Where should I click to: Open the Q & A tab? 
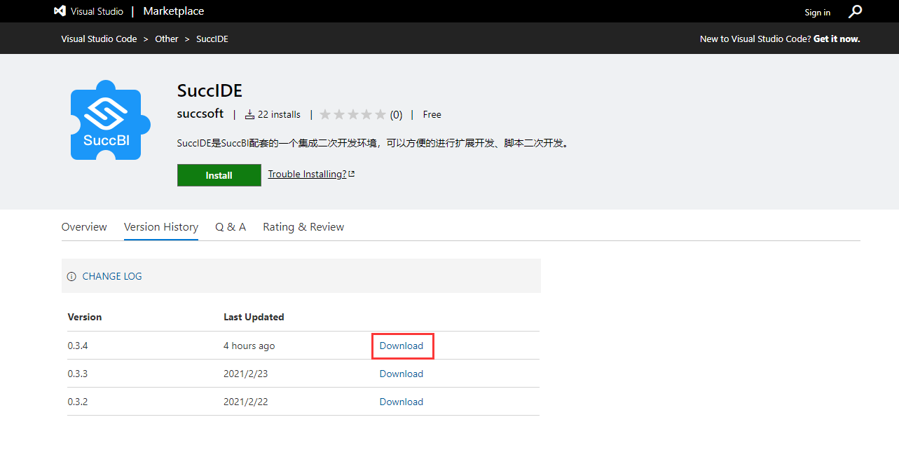pos(231,227)
